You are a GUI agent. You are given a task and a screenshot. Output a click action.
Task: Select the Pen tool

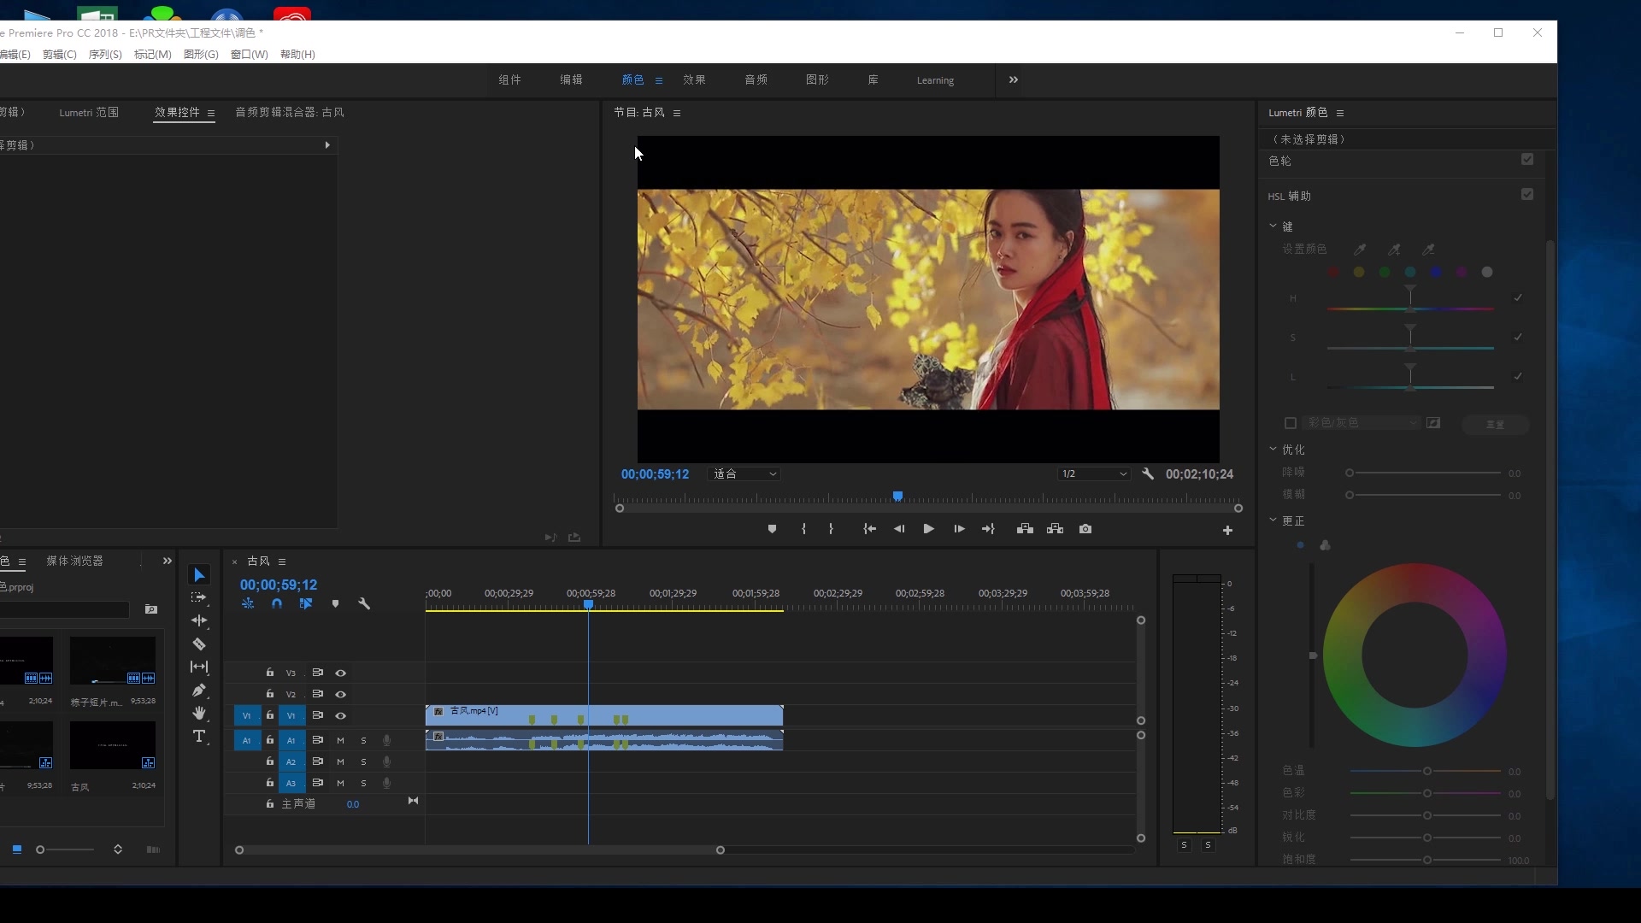point(199,691)
